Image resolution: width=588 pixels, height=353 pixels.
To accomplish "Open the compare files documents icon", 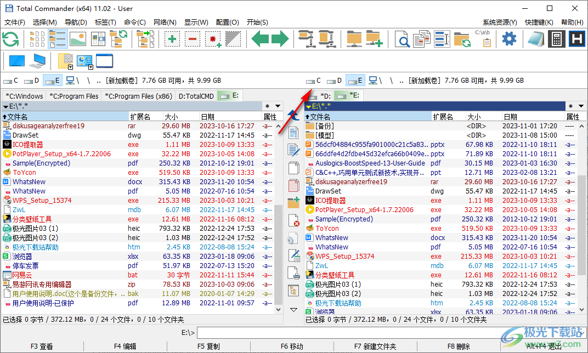I will (x=422, y=39).
